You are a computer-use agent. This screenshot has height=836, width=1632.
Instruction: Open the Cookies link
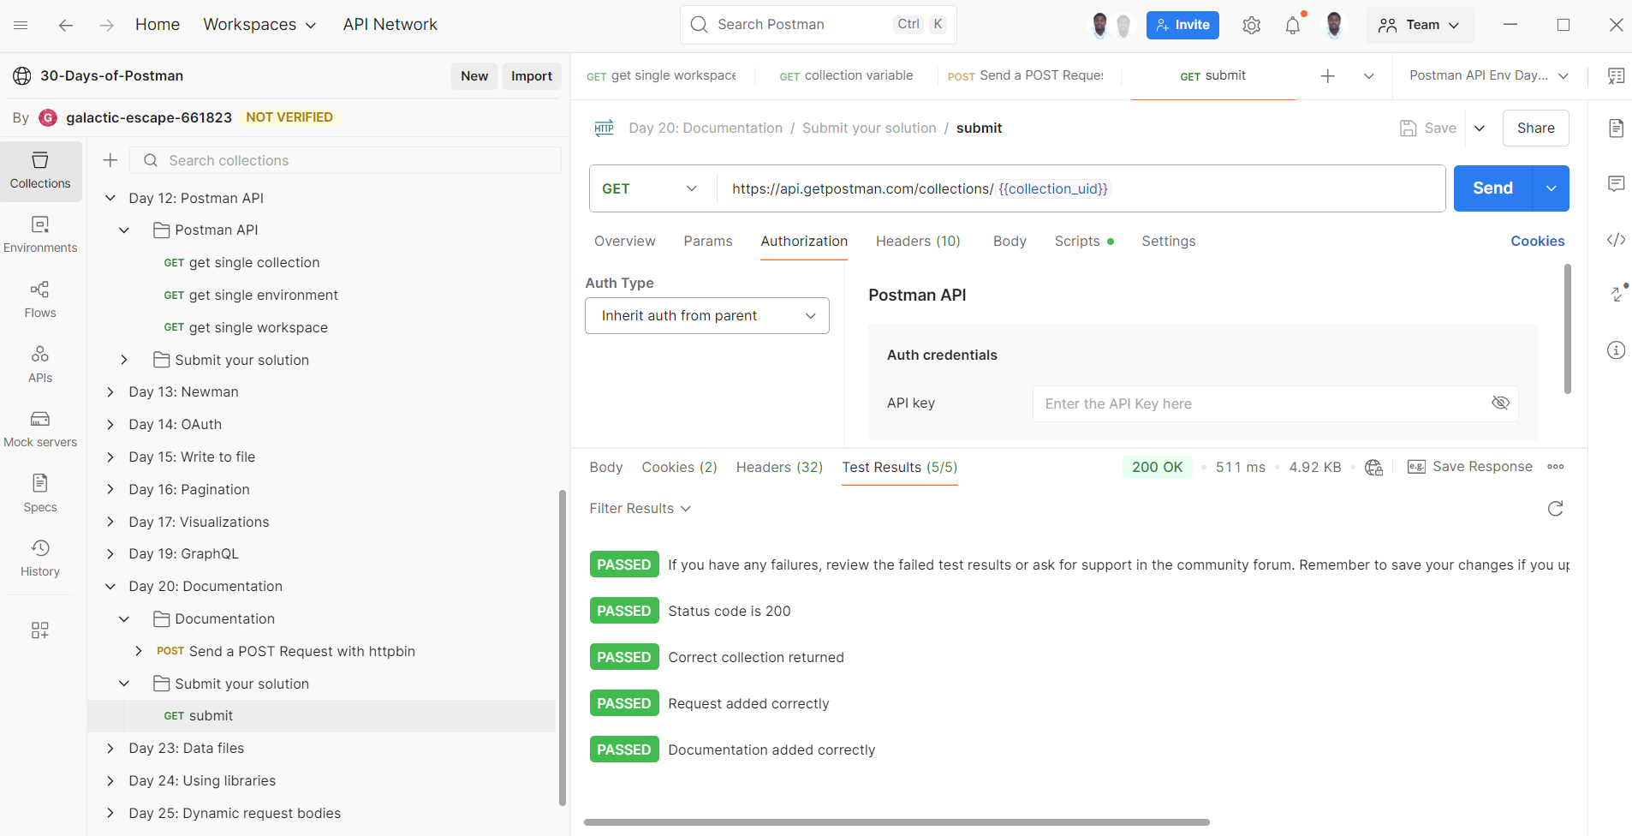[1537, 242]
